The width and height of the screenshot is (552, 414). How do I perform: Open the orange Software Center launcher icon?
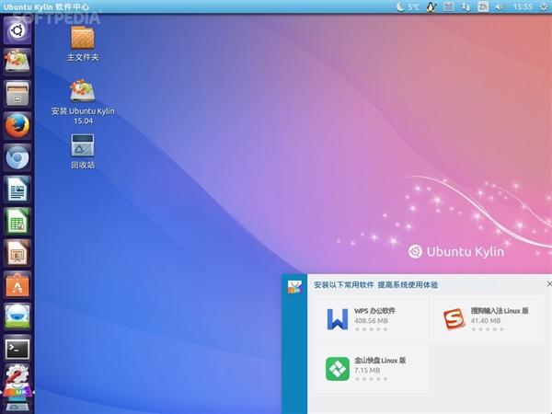coord(17,285)
